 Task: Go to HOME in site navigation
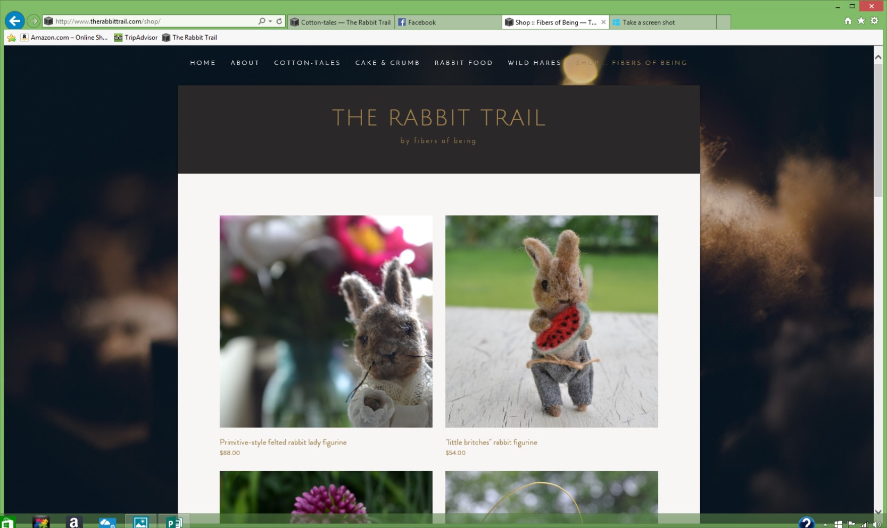(x=203, y=63)
